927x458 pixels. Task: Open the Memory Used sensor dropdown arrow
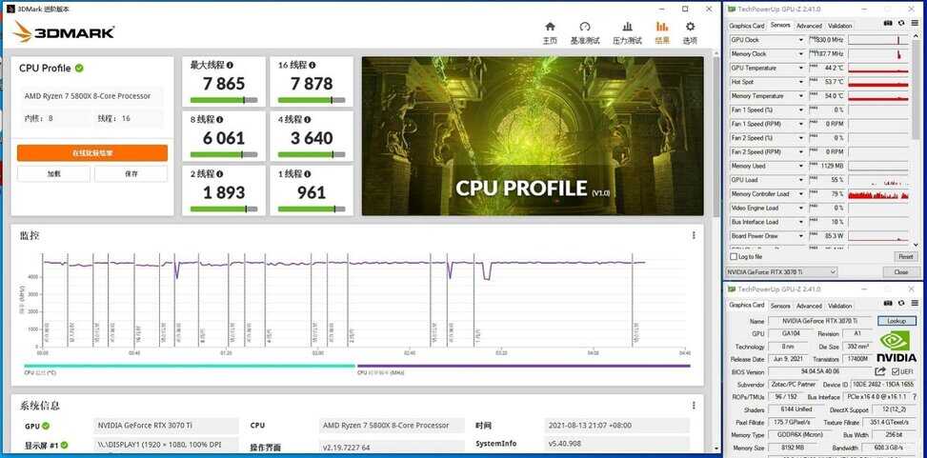[x=801, y=166]
